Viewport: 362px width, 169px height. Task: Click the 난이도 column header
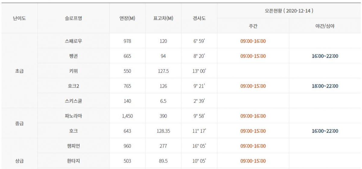20,18
